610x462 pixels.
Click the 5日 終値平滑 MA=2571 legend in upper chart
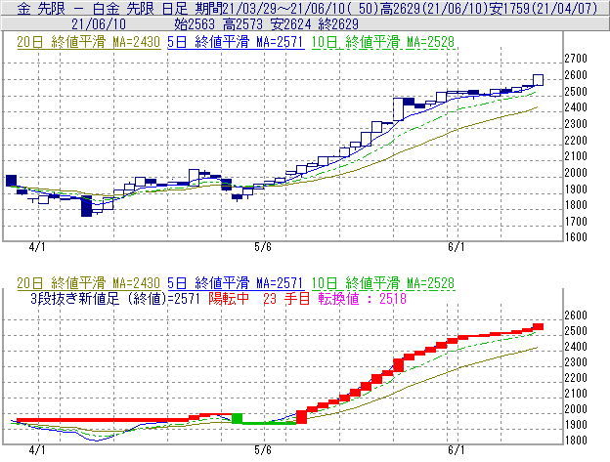pos(236,42)
